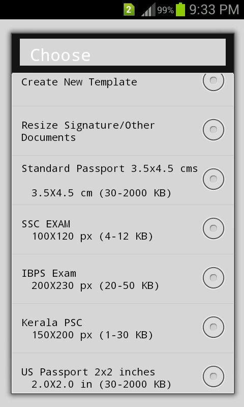Tap the 9:33 PM clock
The image size is (244, 407).
coord(214,10)
